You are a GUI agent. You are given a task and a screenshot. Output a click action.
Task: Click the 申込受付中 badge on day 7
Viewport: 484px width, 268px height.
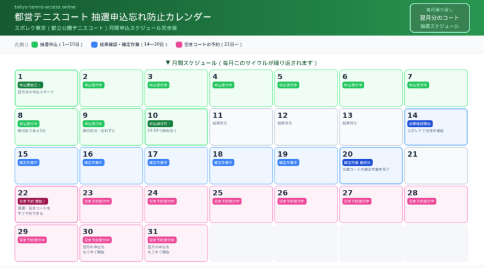(x=418, y=85)
